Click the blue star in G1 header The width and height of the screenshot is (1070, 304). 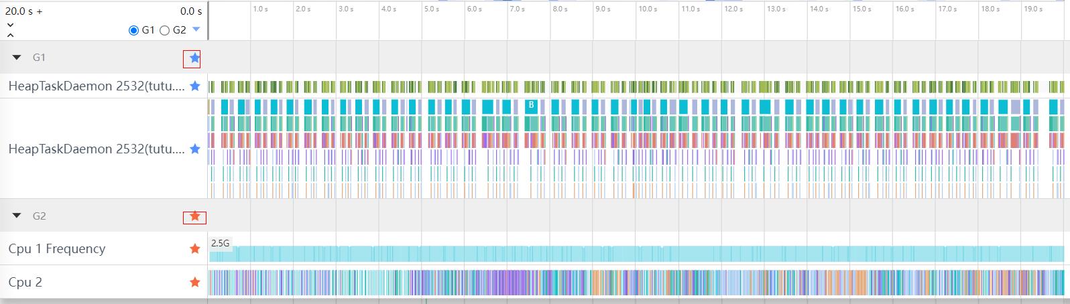(x=194, y=58)
